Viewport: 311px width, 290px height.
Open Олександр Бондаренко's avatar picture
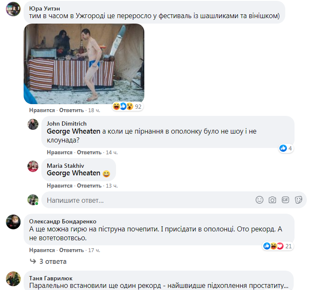coord(13,222)
